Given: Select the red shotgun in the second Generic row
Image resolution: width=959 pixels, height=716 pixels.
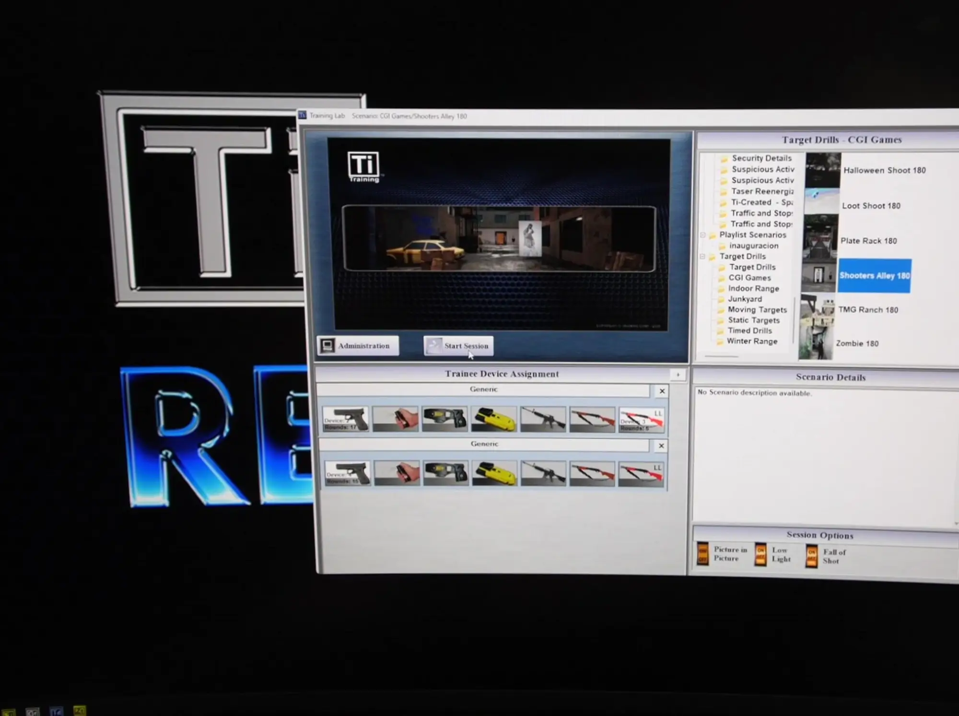Looking at the screenshot, I should point(592,474).
